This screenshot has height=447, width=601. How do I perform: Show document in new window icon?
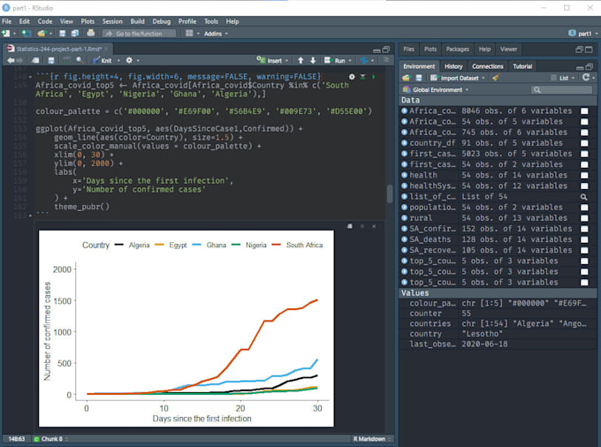[x=35, y=60]
